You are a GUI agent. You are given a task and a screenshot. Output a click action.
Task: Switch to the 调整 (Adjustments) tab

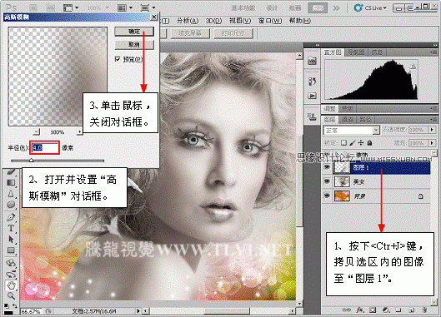(x=330, y=108)
